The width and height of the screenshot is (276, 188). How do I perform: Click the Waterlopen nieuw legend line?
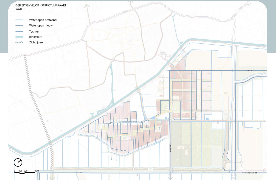19,26
